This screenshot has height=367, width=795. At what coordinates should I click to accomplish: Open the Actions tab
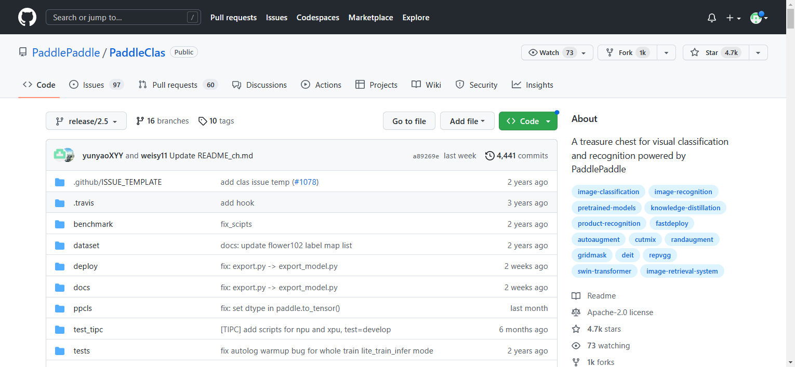point(322,85)
